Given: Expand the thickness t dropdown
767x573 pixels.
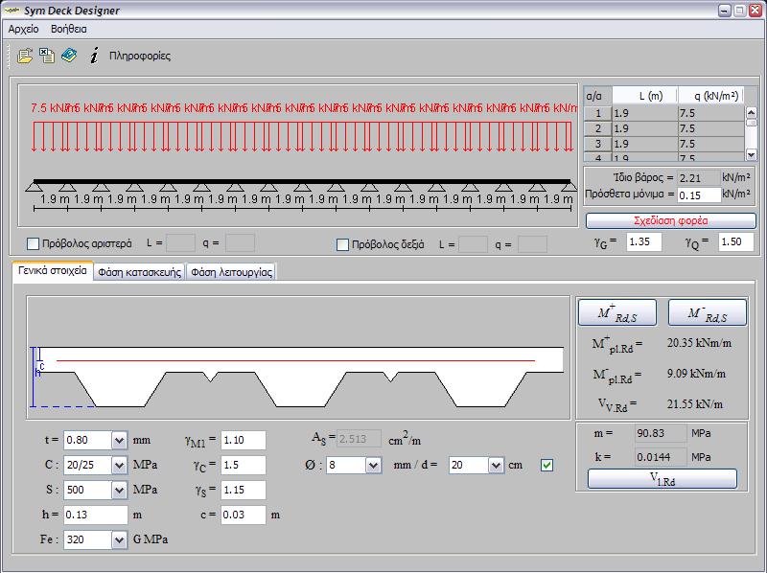Looking at the screenshot, I should click(119, 441).
